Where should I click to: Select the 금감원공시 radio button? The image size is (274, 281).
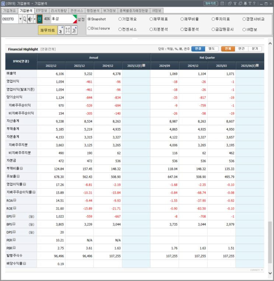[x=213, y=30]
